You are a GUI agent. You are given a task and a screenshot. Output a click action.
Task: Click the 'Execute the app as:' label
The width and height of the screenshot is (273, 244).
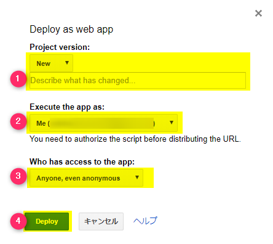point(67,107)
